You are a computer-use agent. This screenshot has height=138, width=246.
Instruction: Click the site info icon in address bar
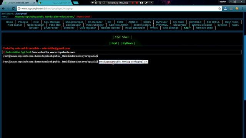tap(19, 8)
